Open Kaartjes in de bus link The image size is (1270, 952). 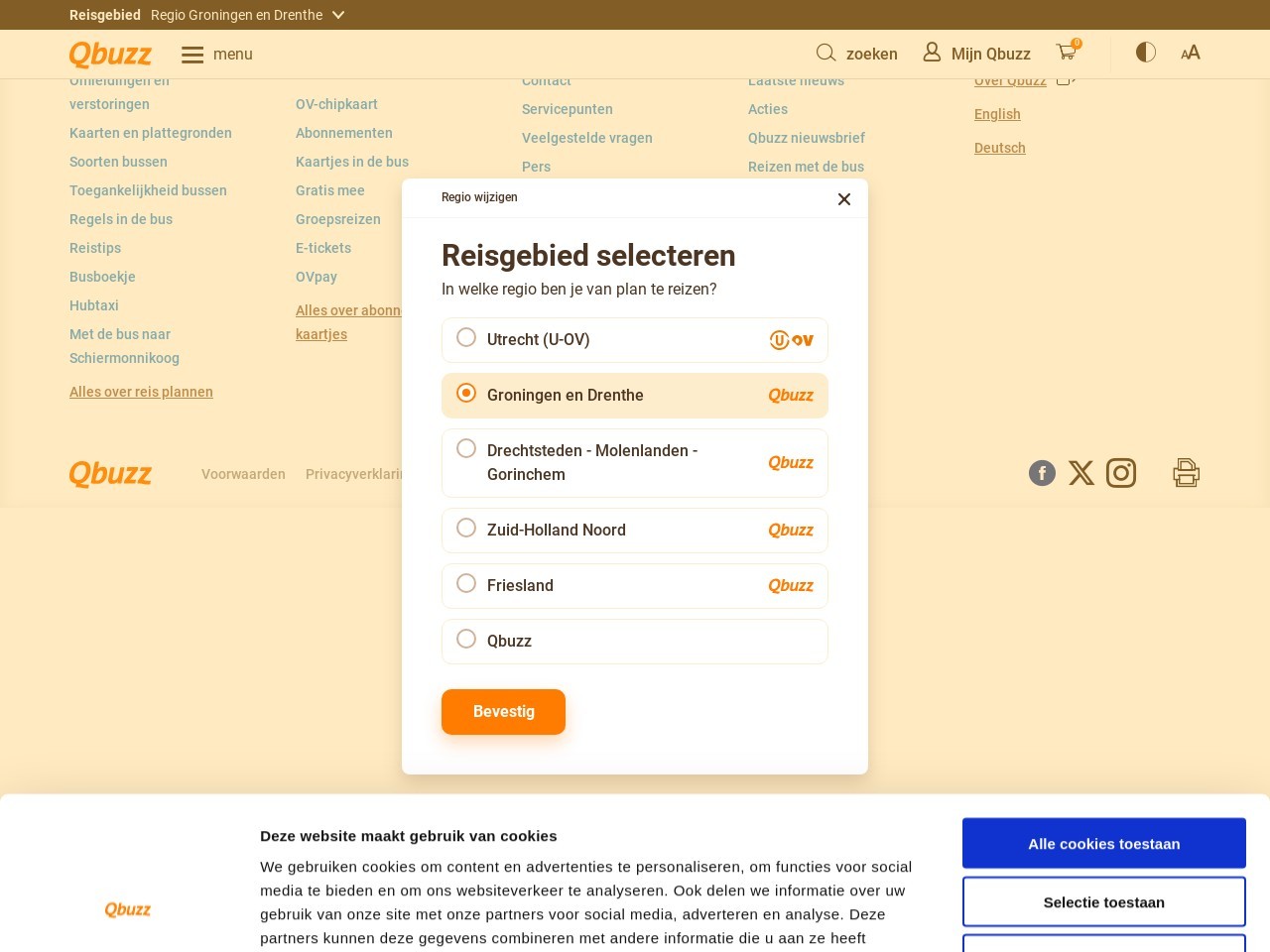pos(352,162)
